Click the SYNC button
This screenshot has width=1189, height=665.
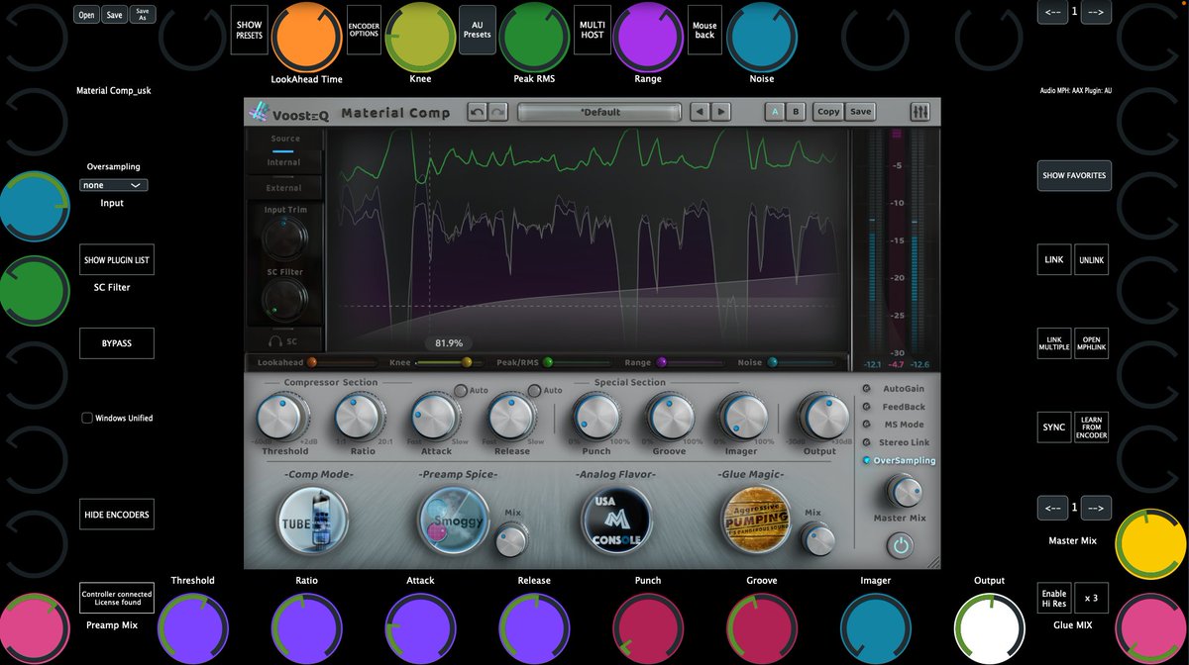(x=1054, y=427)
